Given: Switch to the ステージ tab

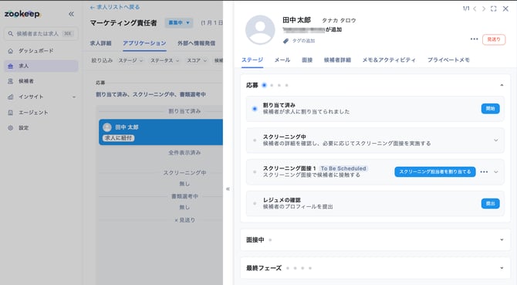Looking at the screenshot, I should (252, 60).
